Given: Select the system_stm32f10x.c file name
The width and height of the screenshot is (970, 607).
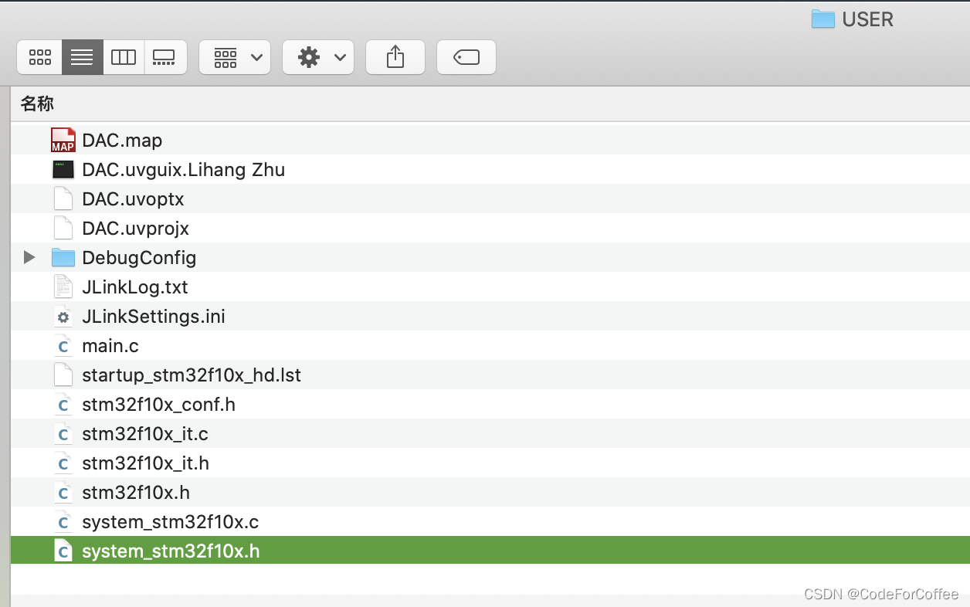Looking at the screenshot, I should (170, 522).
